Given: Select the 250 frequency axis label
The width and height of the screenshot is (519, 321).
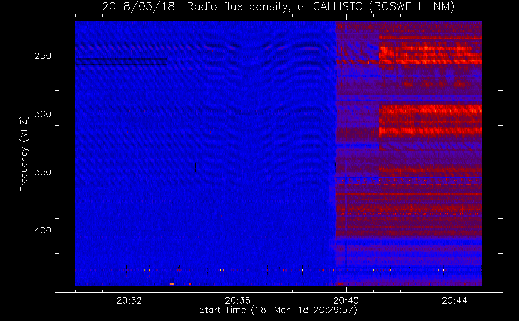Looking at the screenshot, I should (43, 56).
